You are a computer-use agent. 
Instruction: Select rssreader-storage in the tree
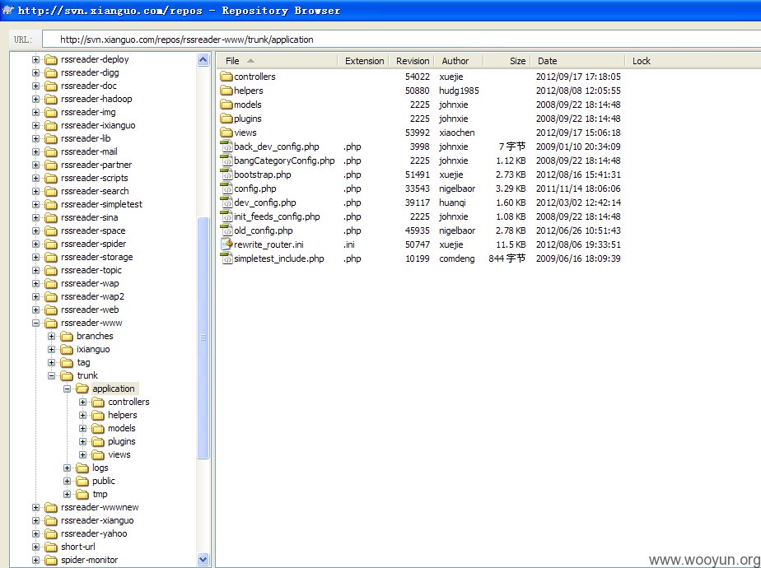click(x=96, y=257)
